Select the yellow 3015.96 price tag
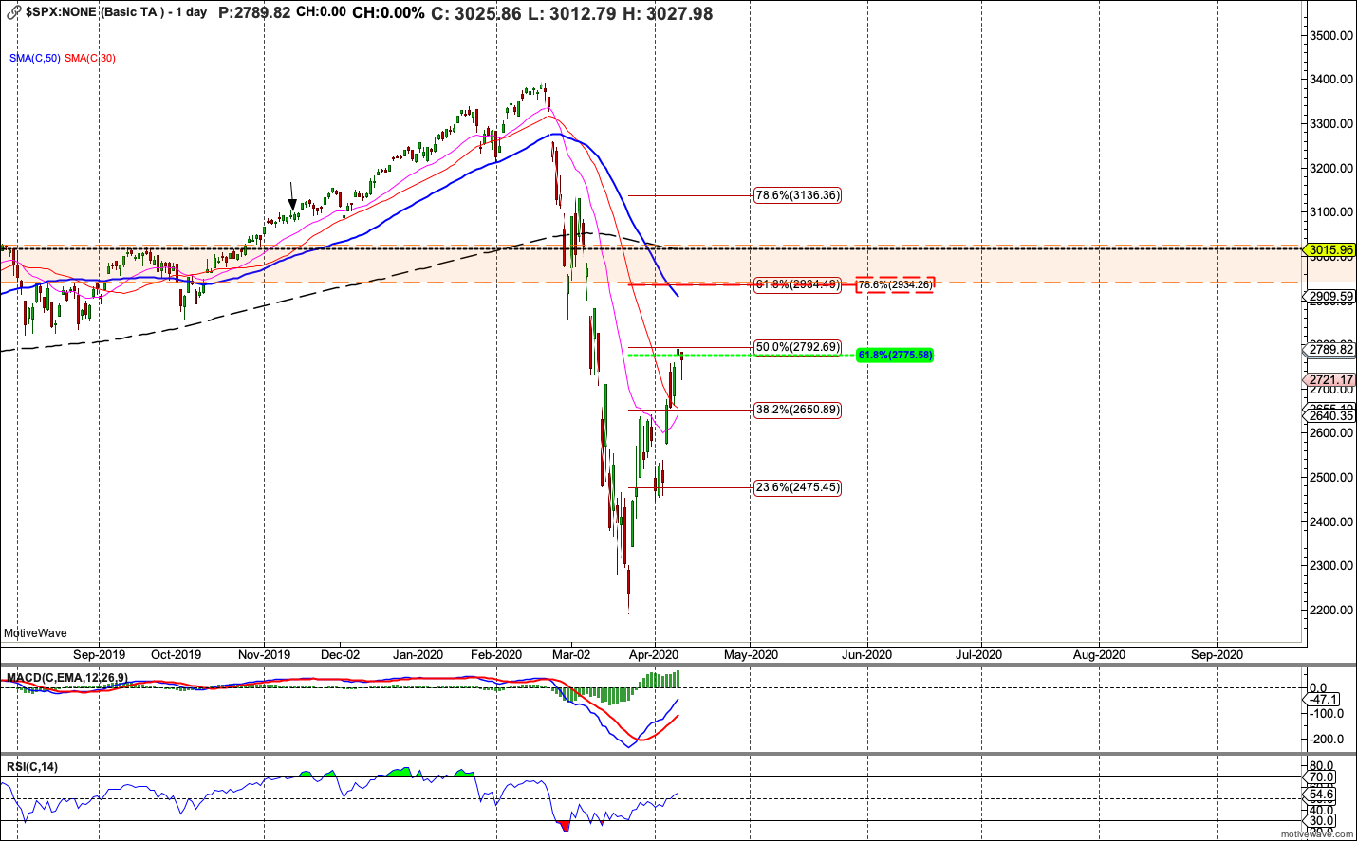Viewport: 1357px width, 841px height. click(x=1330, y=250)
